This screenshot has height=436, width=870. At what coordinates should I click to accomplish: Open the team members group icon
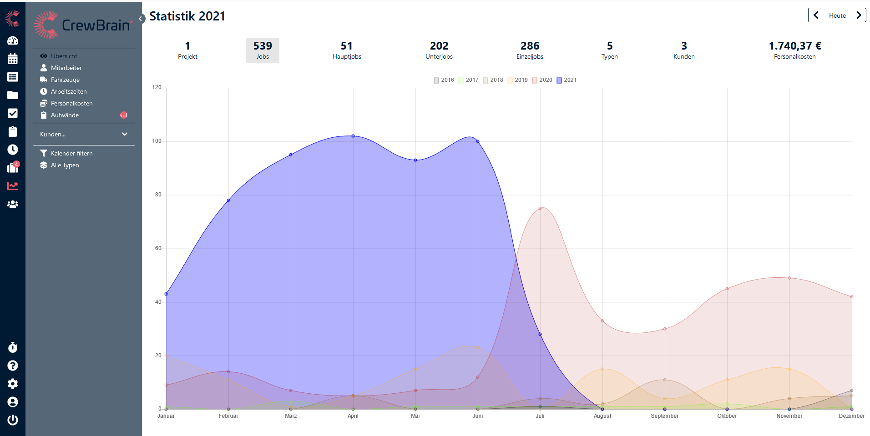pos(13,204)
